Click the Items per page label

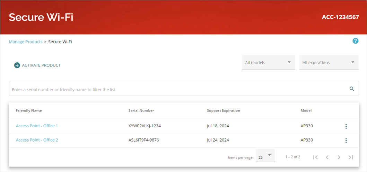tap(241, 158)
